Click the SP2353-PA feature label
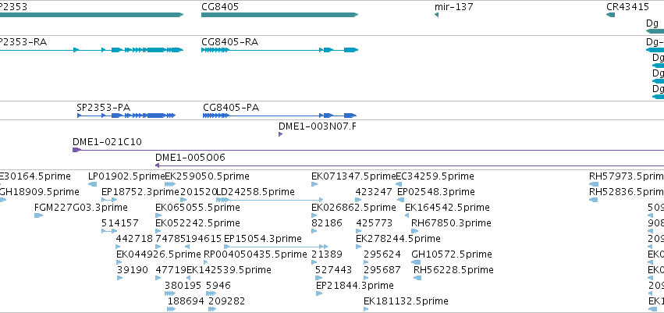The height and width of the screenshot is (313, 664). (x=103, y=108)
